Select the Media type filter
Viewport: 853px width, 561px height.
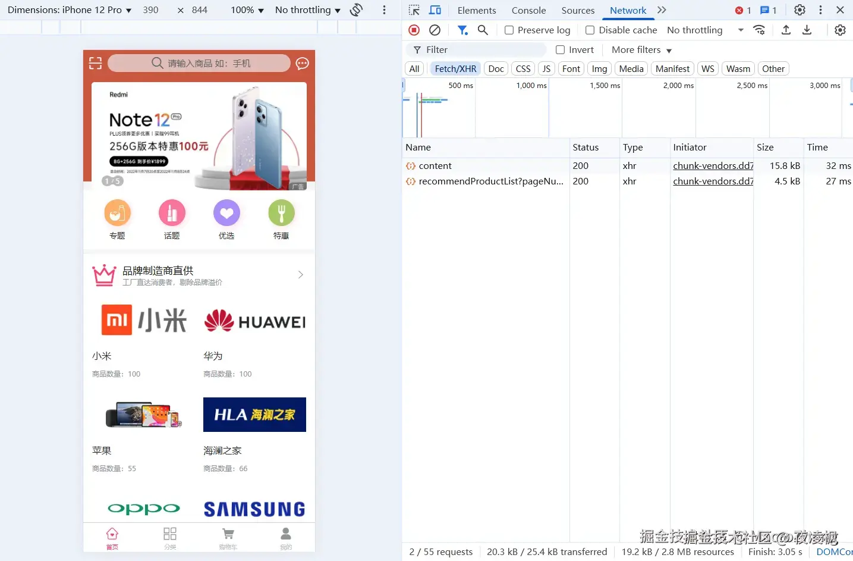pyautogui.click(x=631, y=69)
